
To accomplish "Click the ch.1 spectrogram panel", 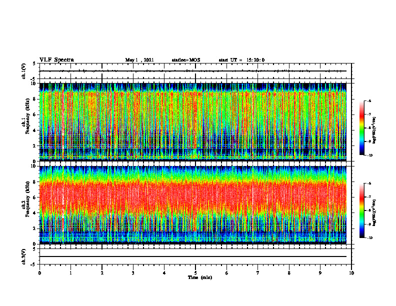I will click(x=192, y=122).
